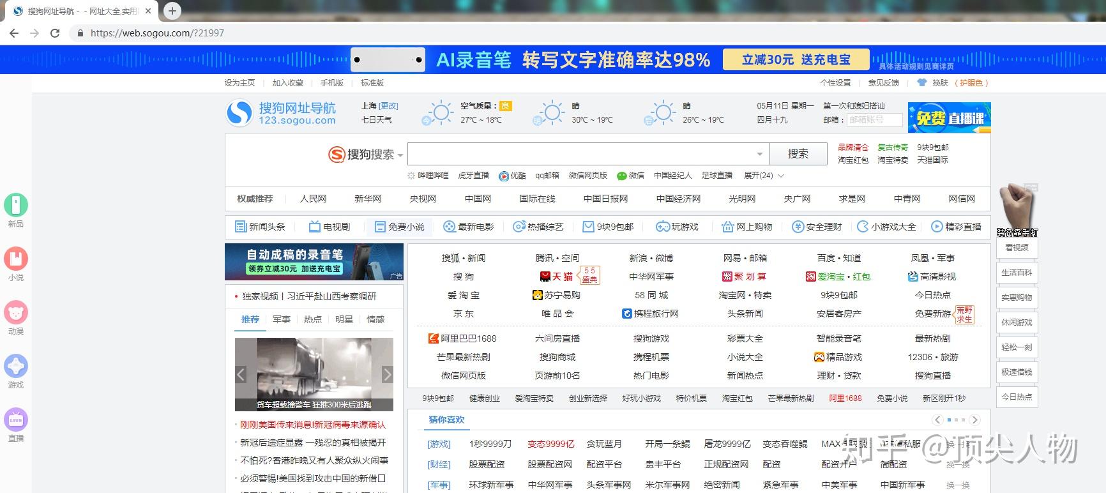Screen dimensions: 1106x493
Task: Click the 自动成稿的录音笔 ad banner
Action: pos(314,262)
